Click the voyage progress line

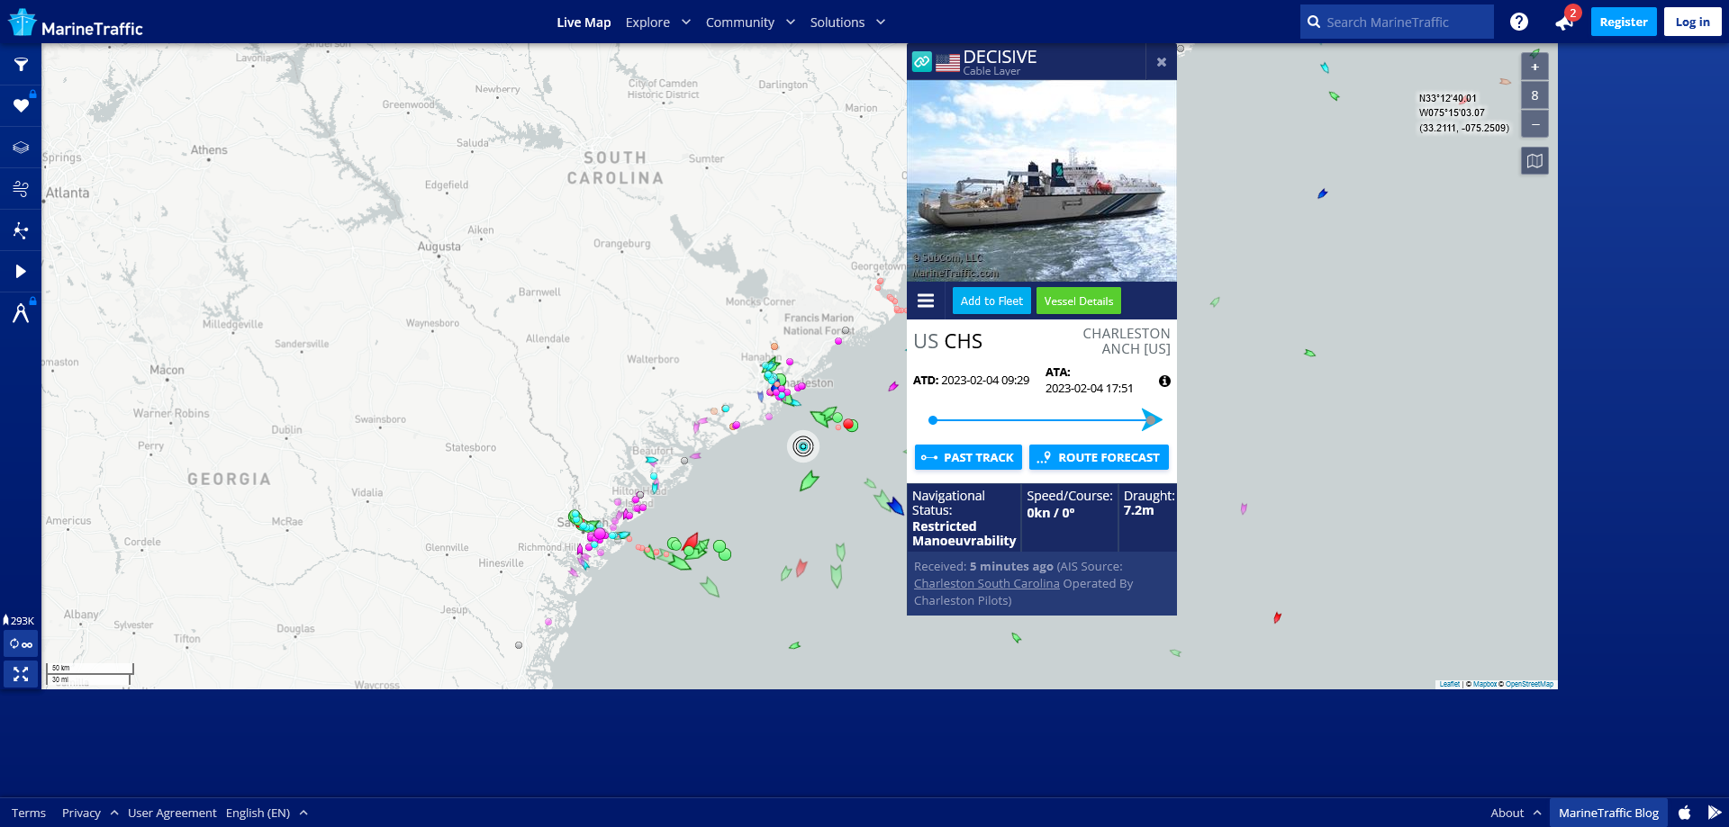coord(1045,420)
